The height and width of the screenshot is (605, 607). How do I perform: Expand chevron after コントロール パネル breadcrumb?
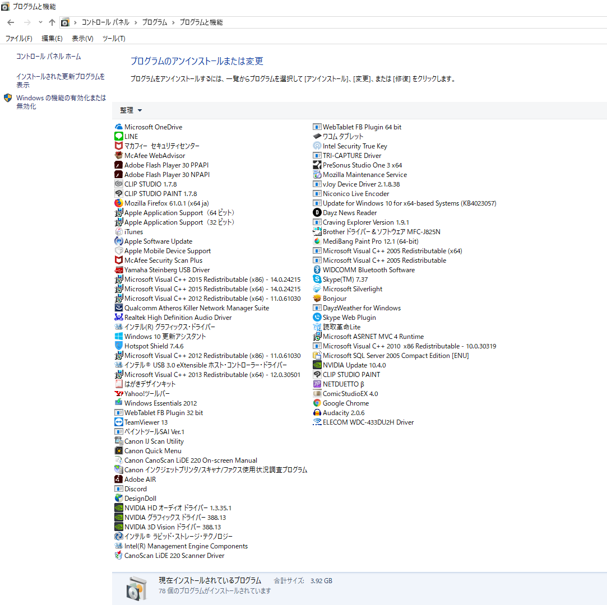136,22
